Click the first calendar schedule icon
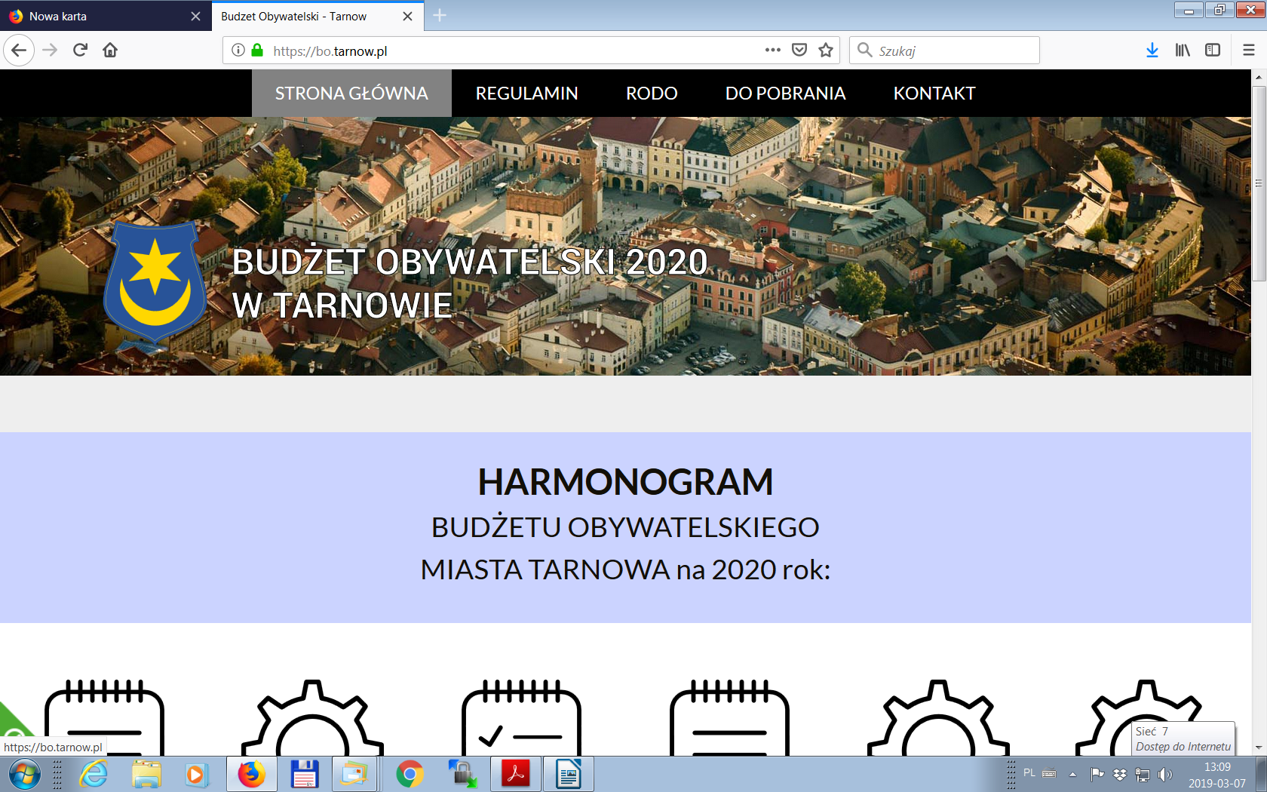The width and height of the screenshot is (1267, 792). click(105, 717)
